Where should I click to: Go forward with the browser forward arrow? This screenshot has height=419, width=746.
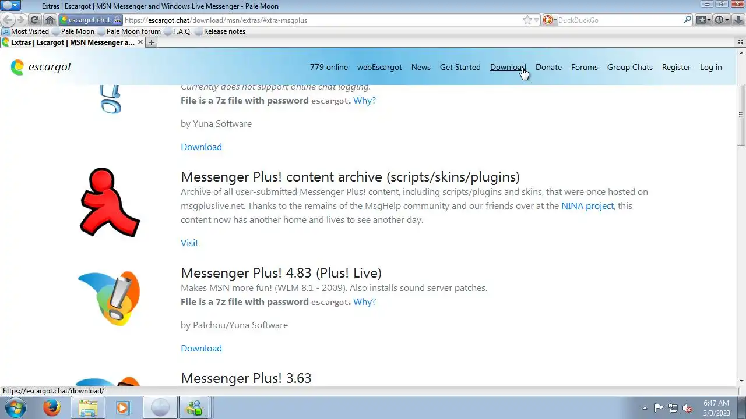(x=21, y=20)
